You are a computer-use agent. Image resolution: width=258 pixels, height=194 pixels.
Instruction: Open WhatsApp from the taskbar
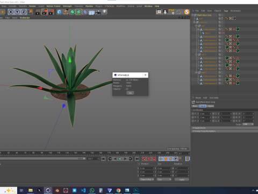click(x=92, y=190)
